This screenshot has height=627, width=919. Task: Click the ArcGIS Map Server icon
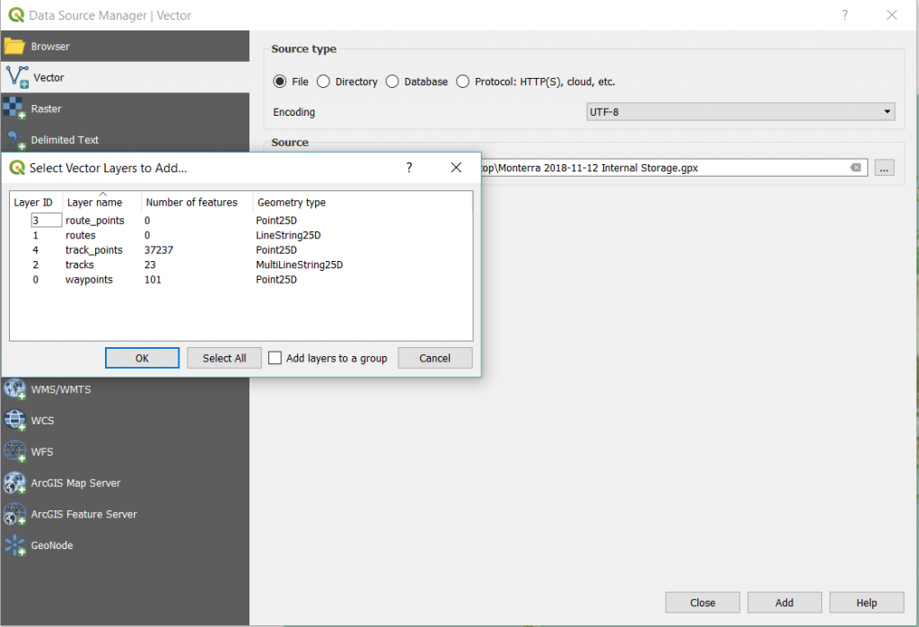14,483
